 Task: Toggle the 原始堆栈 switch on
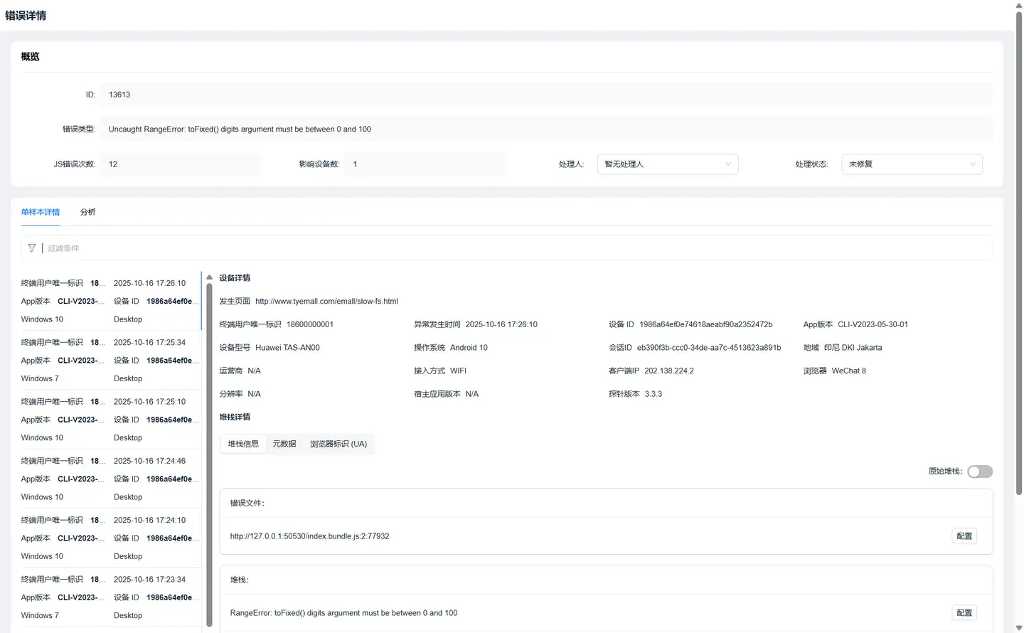(979, 472)
